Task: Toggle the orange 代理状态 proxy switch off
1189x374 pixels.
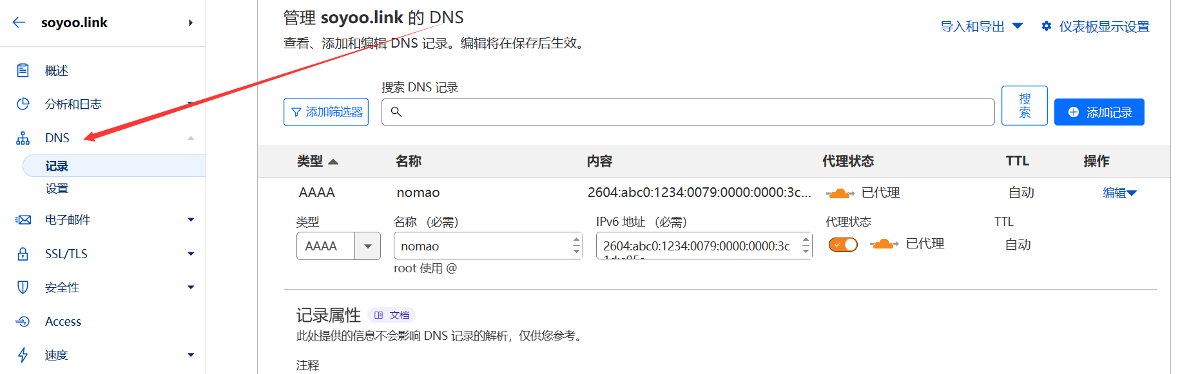Action: (x=843, y=245)
